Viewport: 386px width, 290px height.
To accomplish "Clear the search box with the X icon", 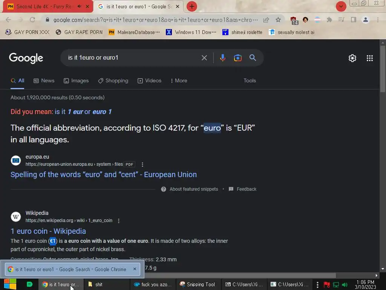I will pyautogui.click(x=204, y=58).
